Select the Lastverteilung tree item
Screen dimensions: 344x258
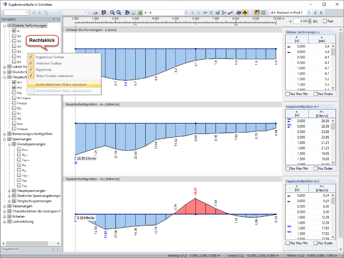23,222
